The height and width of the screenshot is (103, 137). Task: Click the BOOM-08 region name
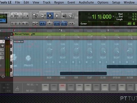(19, 42)
